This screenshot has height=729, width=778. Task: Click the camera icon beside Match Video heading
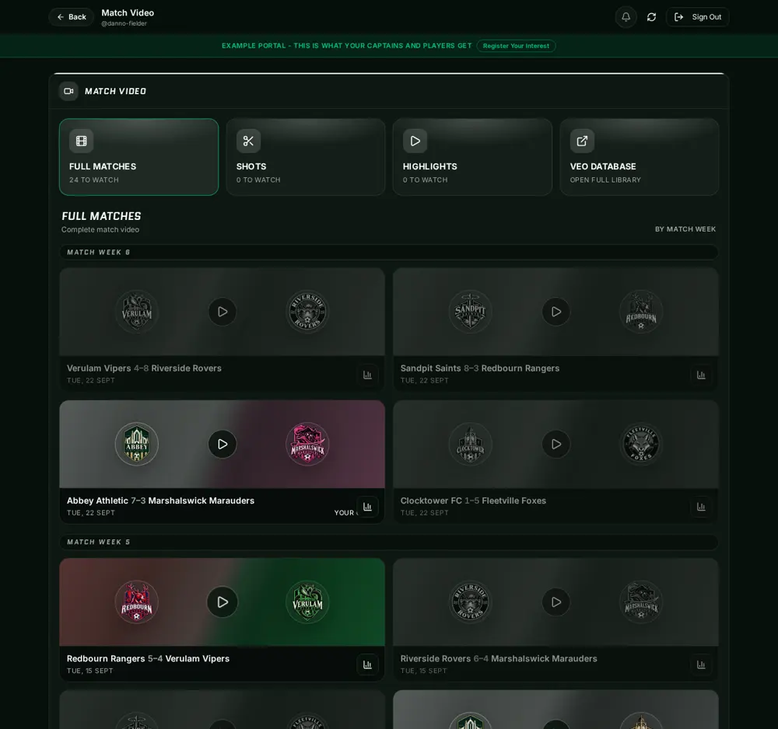pos(69,91)
